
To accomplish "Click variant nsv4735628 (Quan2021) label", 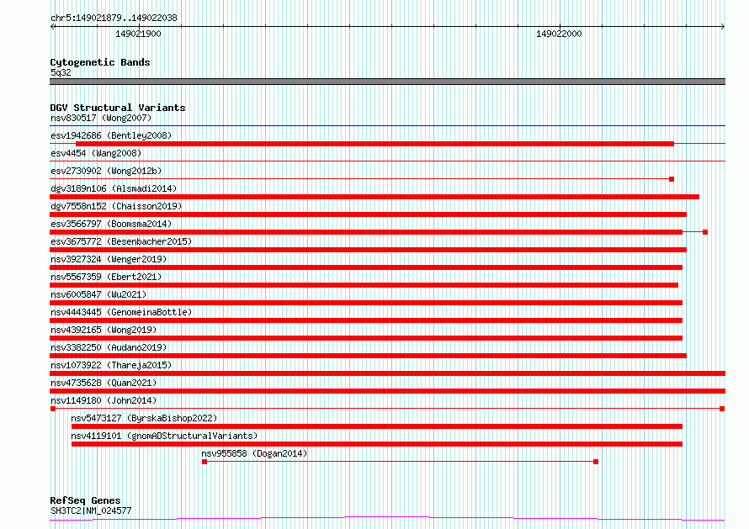I will pyautogui.click(x=104, y=383).
